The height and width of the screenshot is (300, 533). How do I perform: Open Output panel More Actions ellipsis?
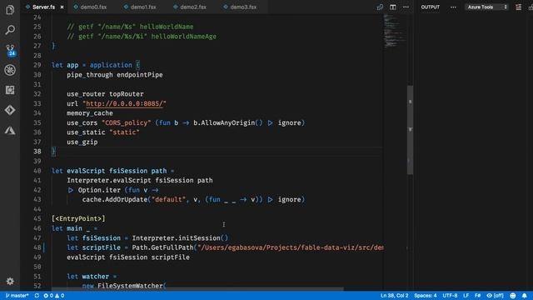[x=453, y=7]
